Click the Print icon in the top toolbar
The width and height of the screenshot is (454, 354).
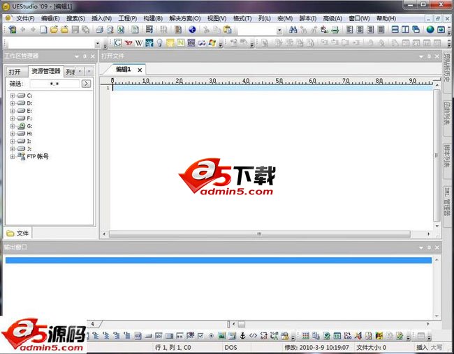(x=100, y=29)
